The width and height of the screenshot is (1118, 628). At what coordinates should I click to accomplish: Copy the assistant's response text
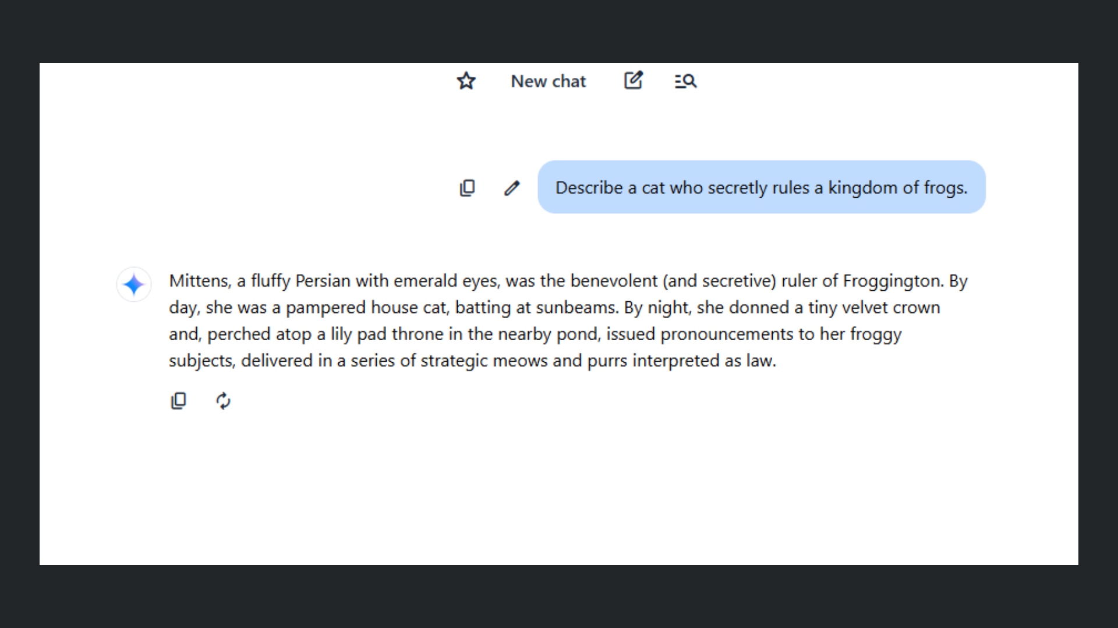[178, 401]
